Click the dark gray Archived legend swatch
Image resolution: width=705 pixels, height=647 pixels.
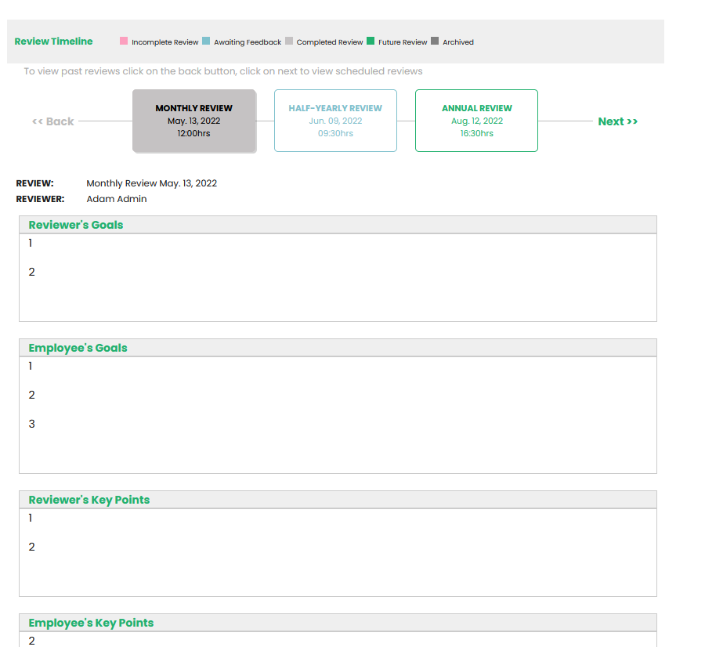[435, 41]
